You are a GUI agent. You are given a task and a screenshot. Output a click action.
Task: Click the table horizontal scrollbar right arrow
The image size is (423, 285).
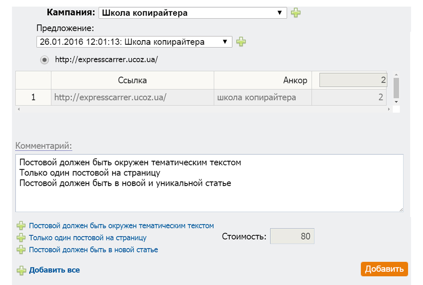point(389,110)
